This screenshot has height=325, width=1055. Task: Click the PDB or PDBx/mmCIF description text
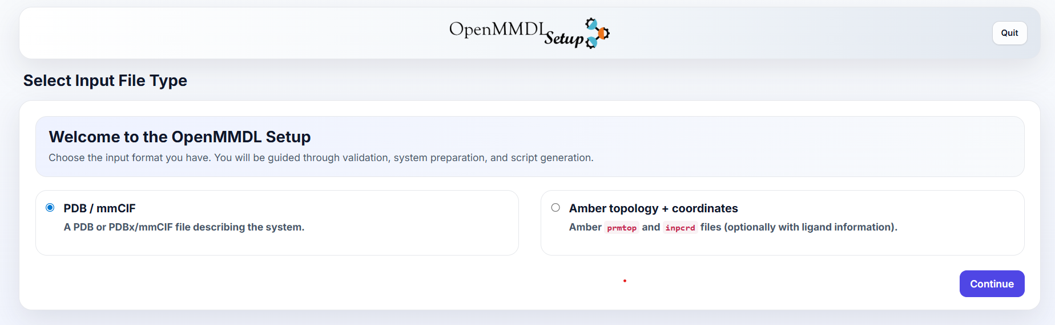pos(184,227)
